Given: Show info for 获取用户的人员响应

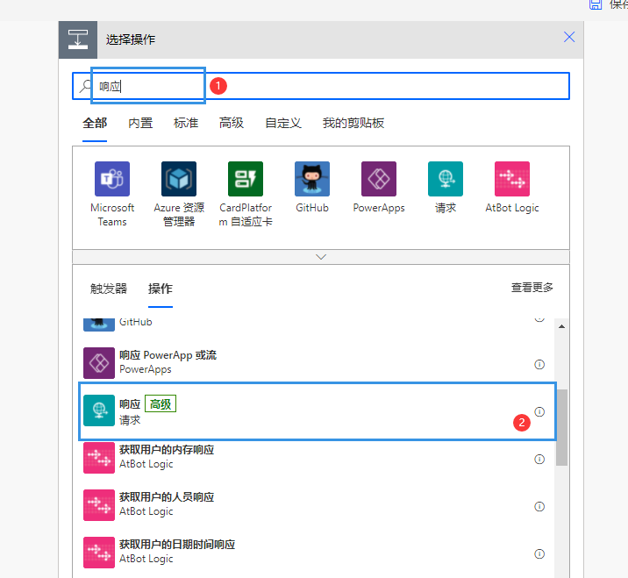Looking at the screenshot, I should pos(539,507).
